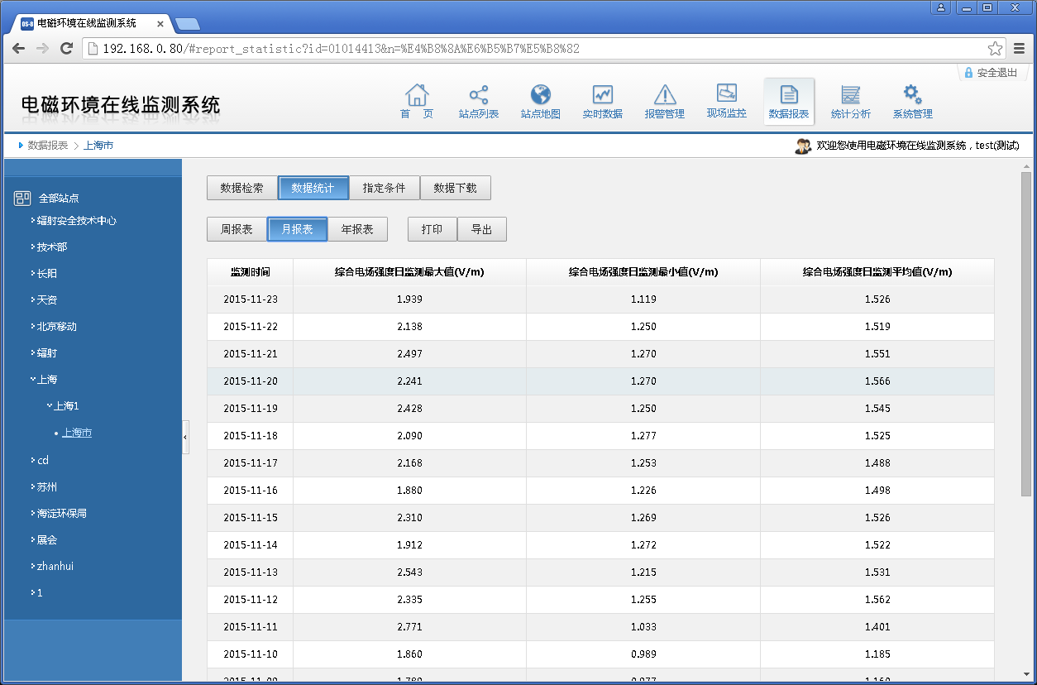The width and height of the screenshot is (1037, 685).
Task: Click the 全部站点 grid icon in sidebar
Action: point(22,199)
